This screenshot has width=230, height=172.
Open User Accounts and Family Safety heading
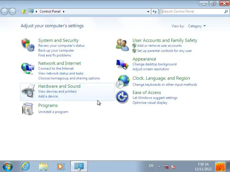coord(165,40)
